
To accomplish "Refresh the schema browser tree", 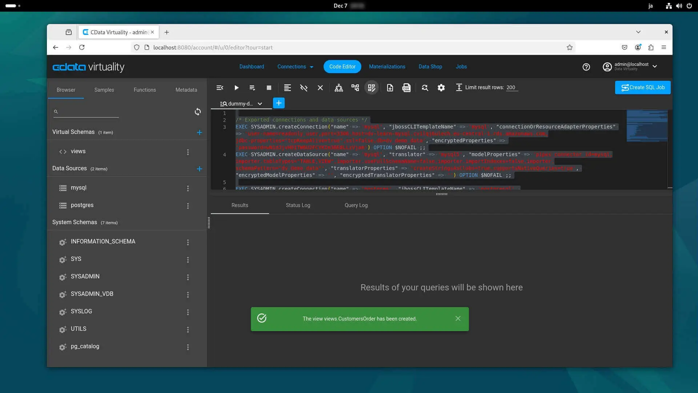I will [x=197, y=112].
